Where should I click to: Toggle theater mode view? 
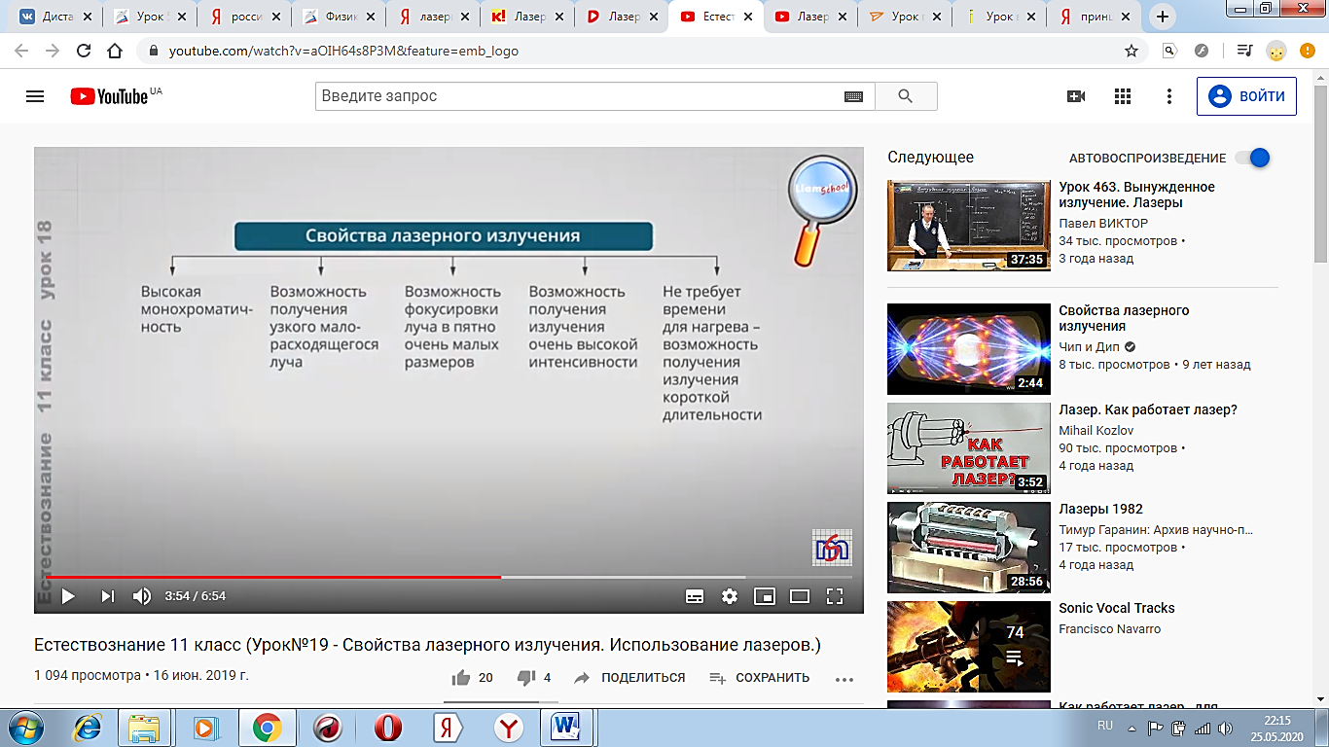coord(800,596)
